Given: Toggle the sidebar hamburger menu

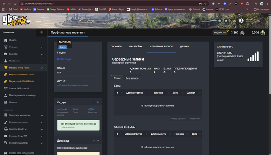Looking at the screenshot, I should [41, 33].
